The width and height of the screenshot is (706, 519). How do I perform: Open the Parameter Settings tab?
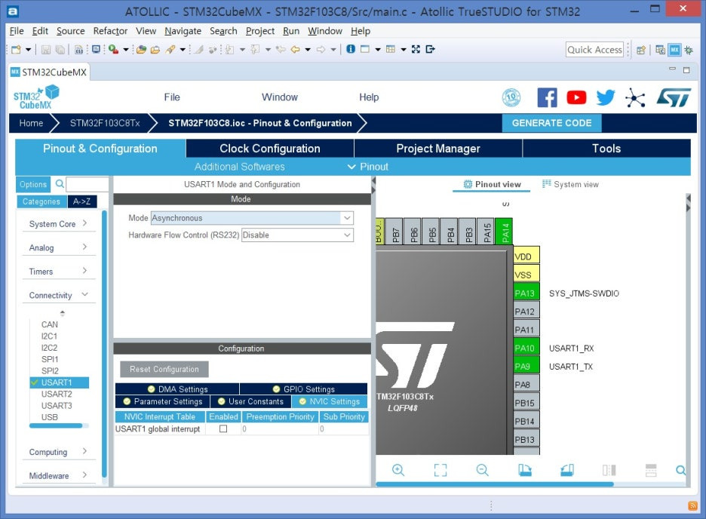(162, 401)
